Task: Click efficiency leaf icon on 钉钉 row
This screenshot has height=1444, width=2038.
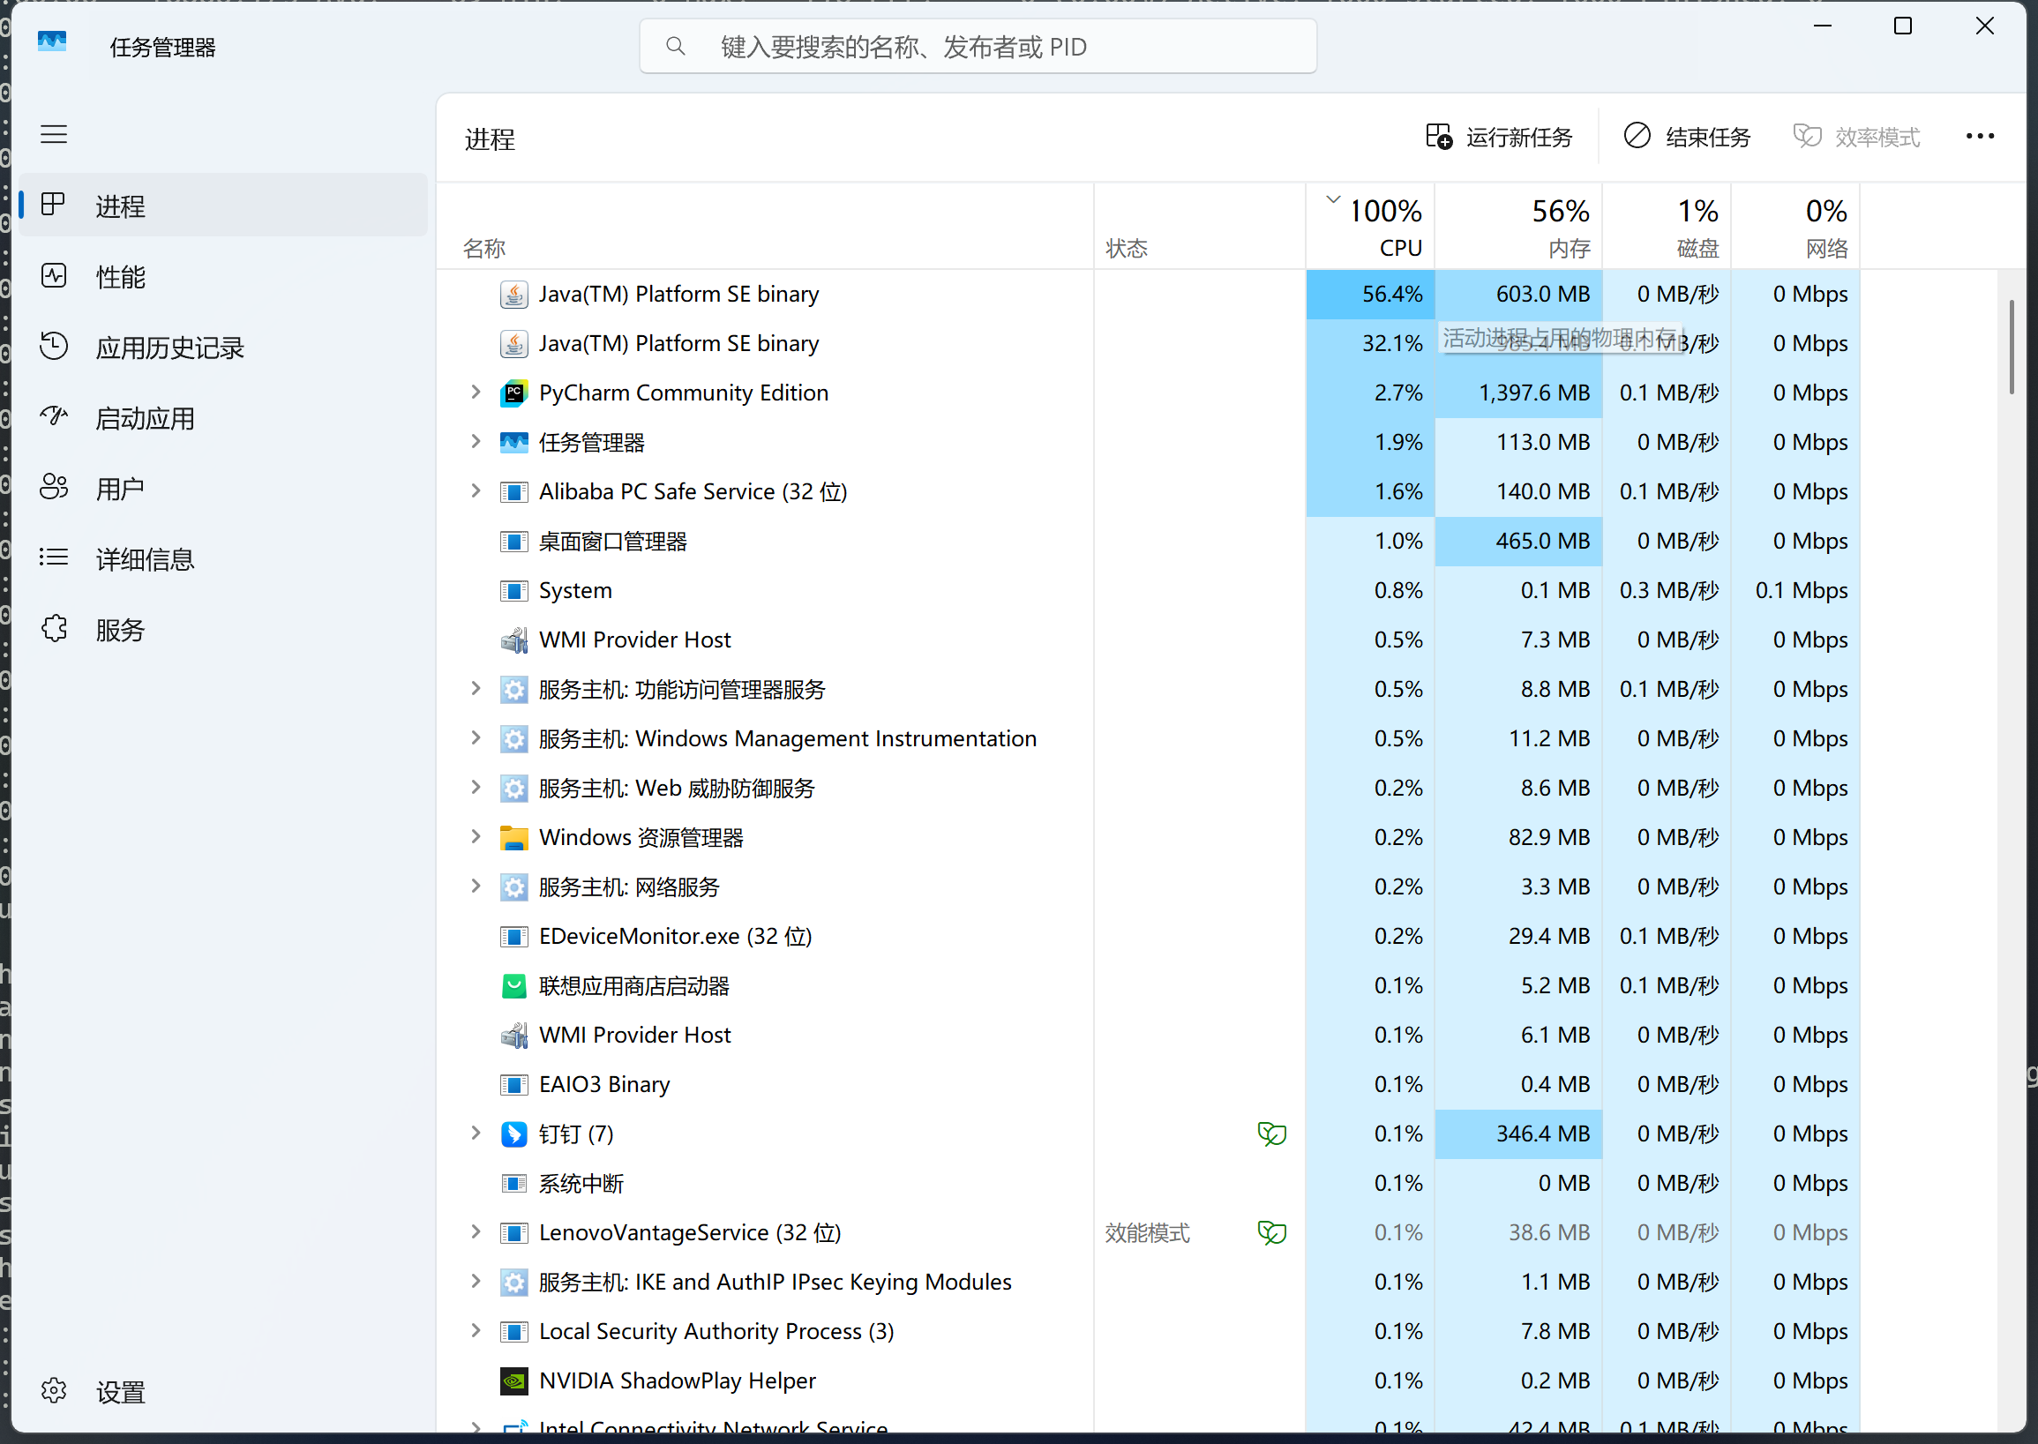Action: pos(1271,1134)
